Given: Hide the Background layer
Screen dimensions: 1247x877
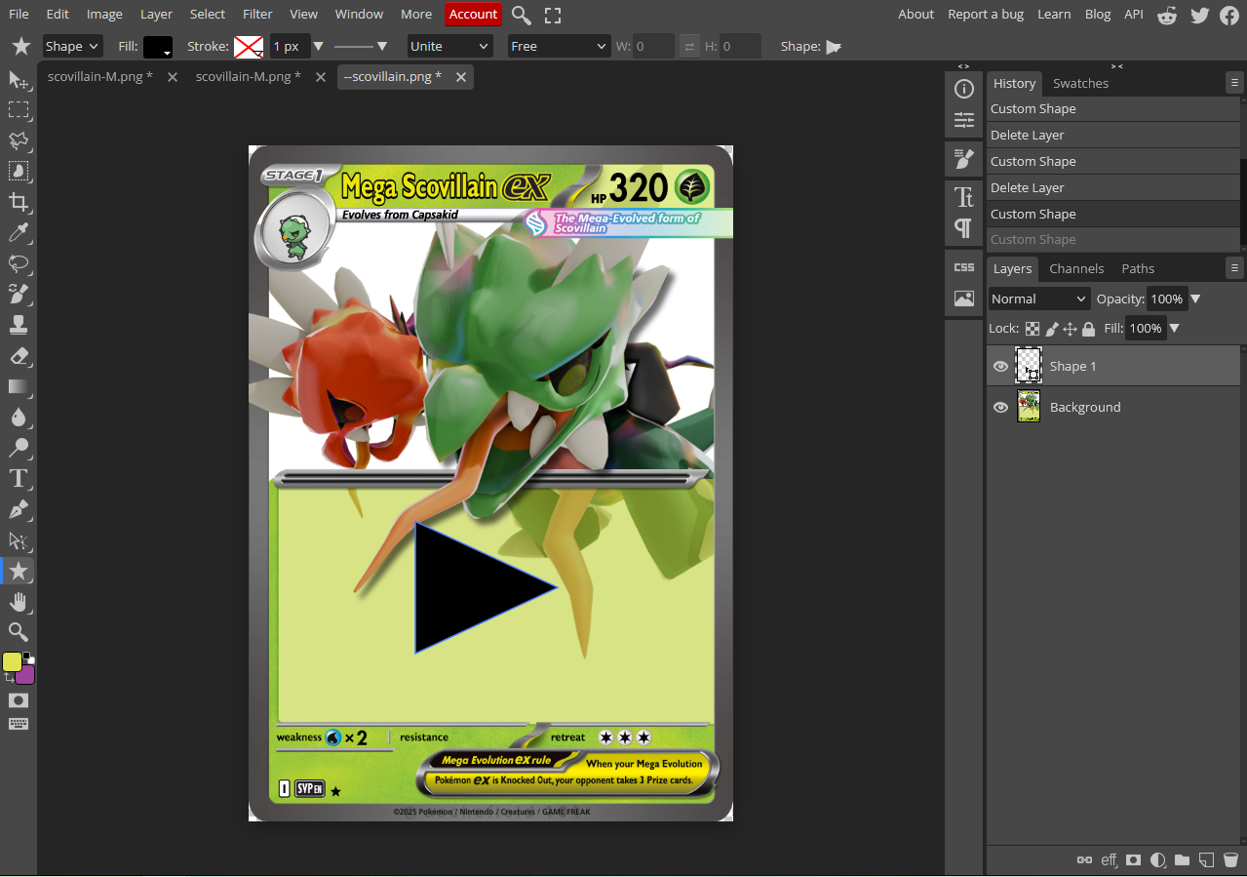Looking at the screenshot, I should 1000,407.
